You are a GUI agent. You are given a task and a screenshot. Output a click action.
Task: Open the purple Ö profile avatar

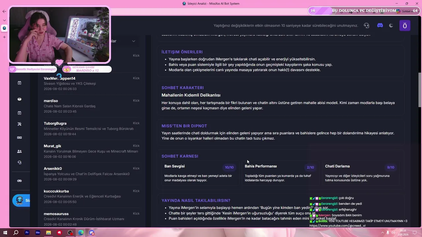pyautogui.click(x=405, y=26)
